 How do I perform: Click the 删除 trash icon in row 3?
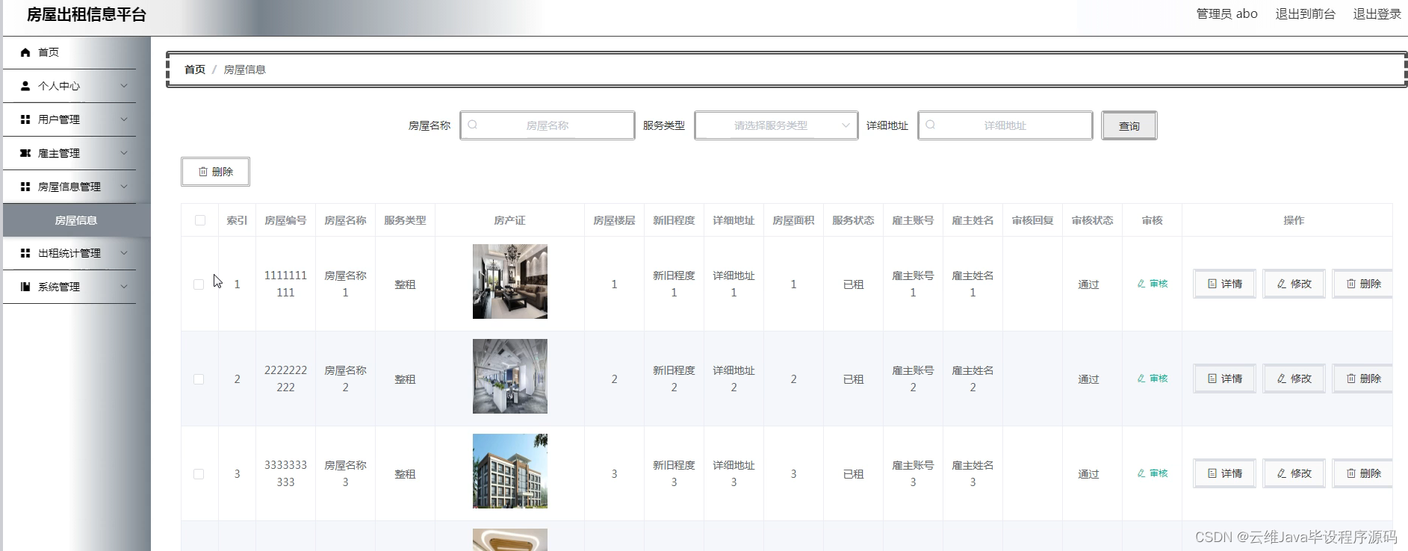tap(1351, 473)
